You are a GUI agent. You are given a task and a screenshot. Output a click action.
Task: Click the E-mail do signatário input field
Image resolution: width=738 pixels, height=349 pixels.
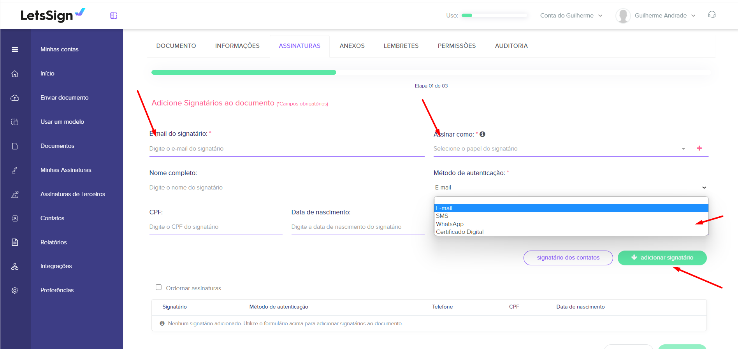tap(287, 149)
